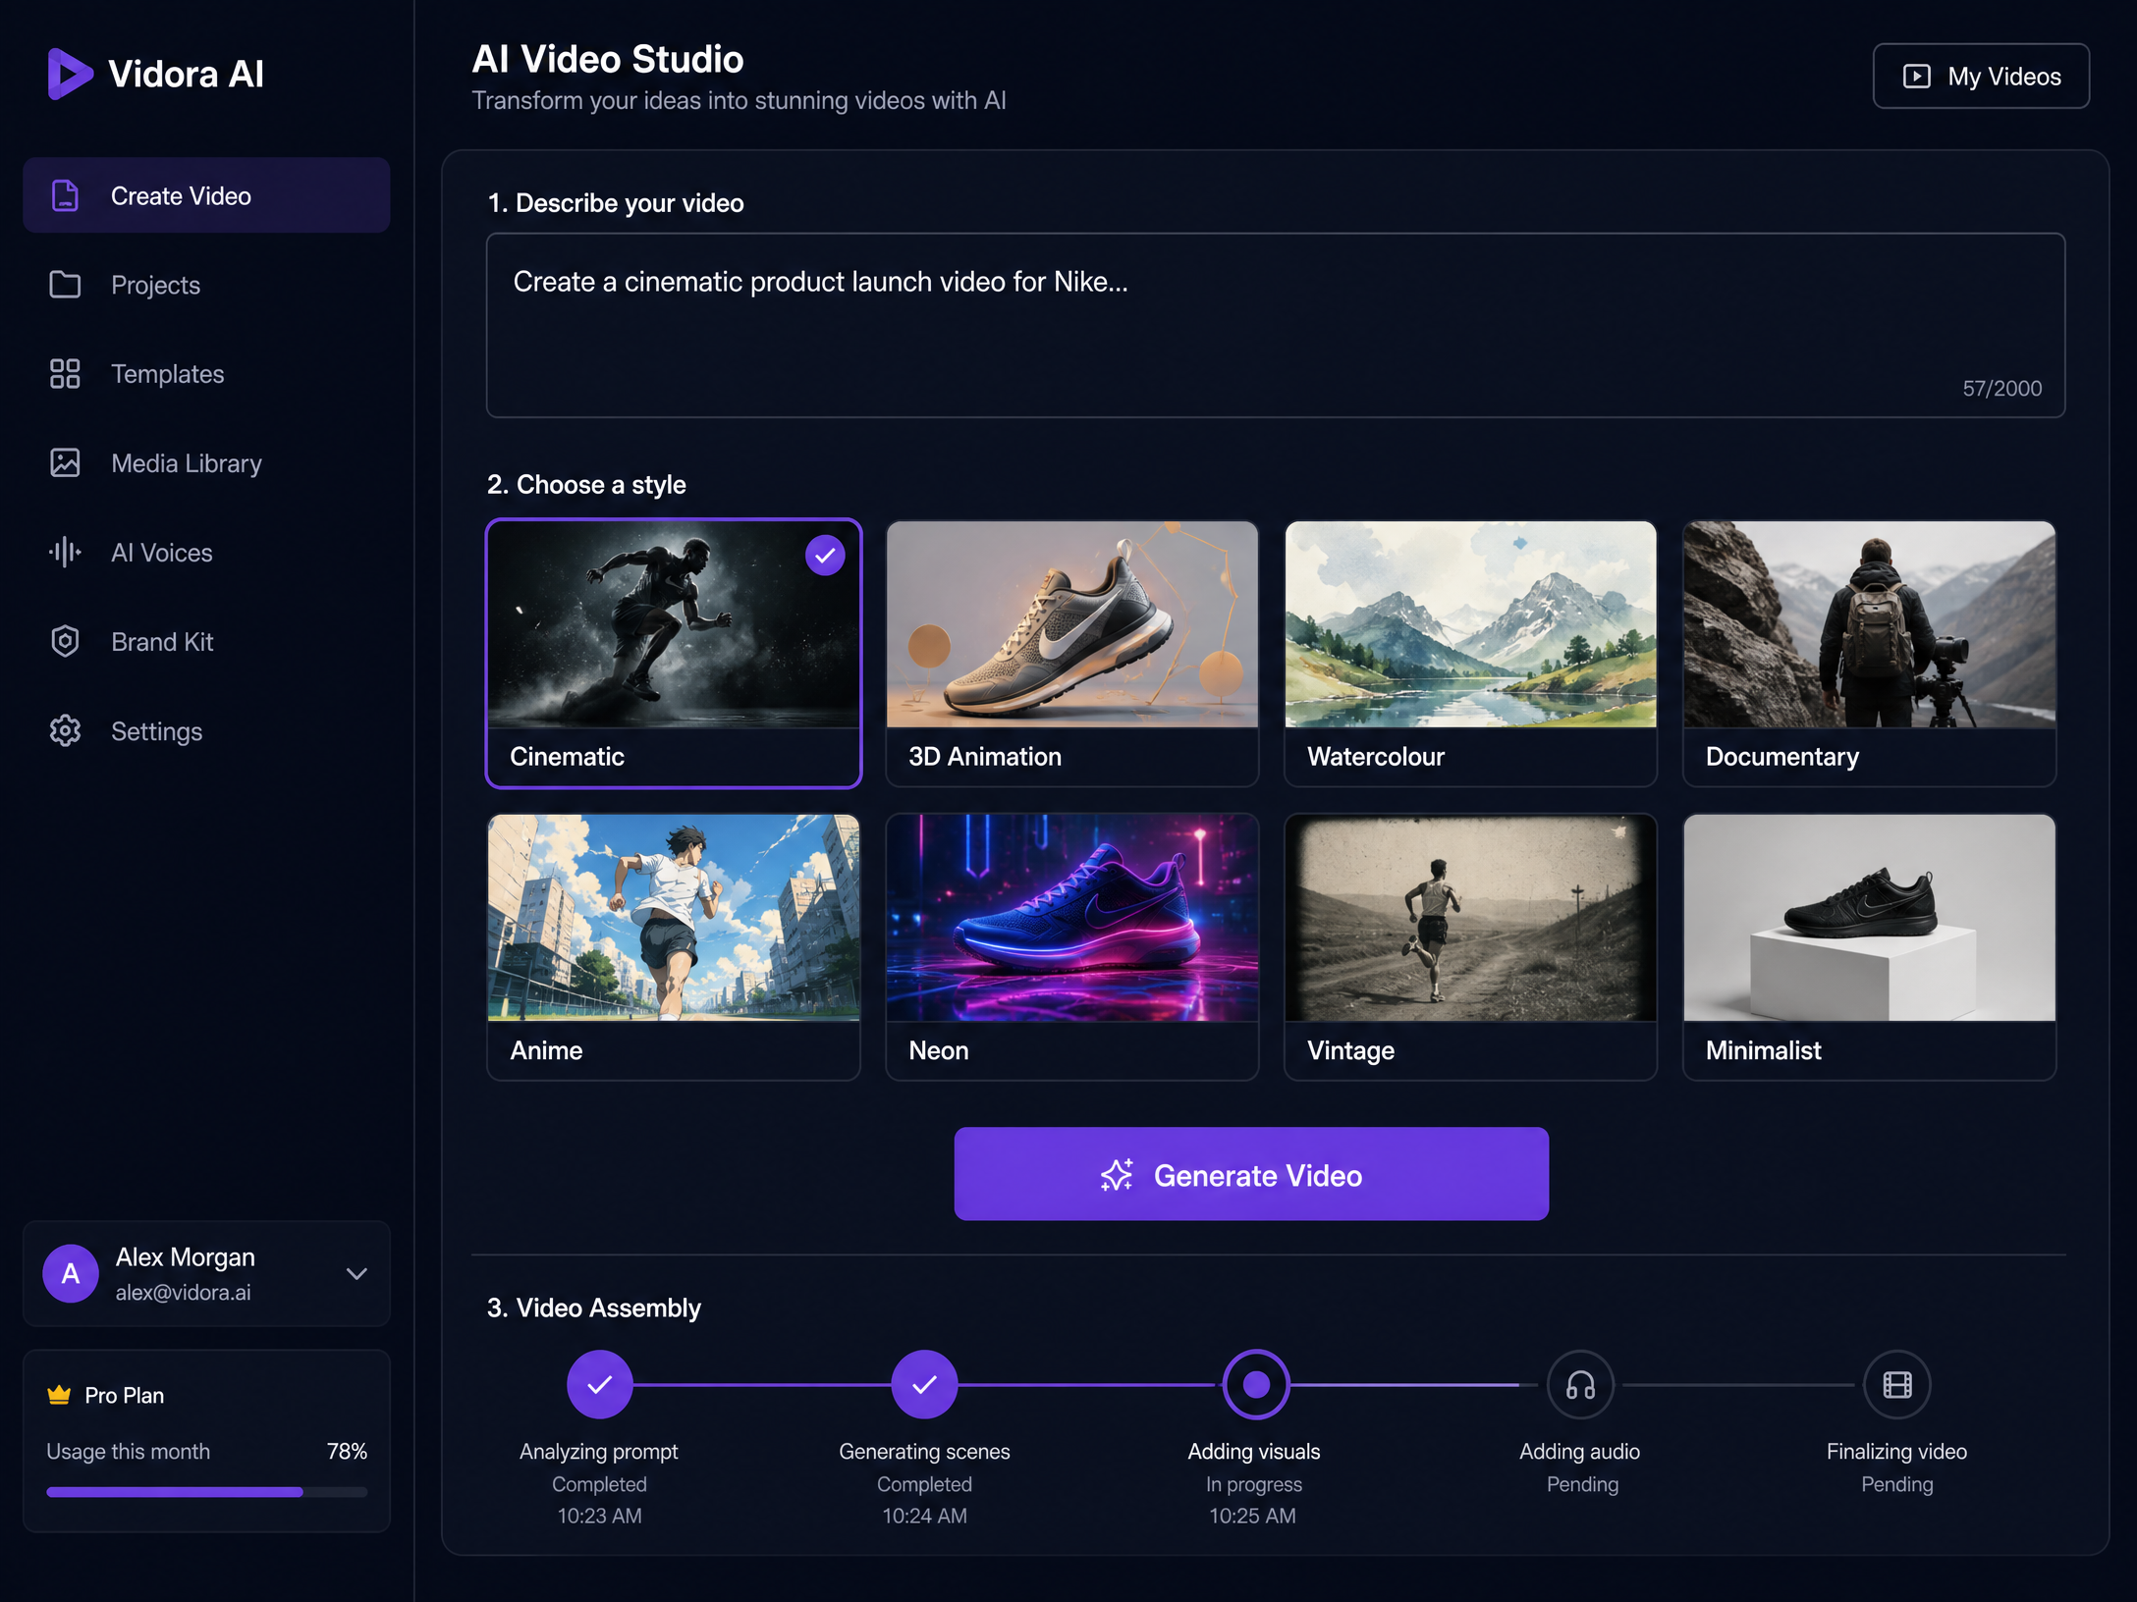2137x1602 pixels.
Task: Click the 57/2000 character counter
Action: tap(2002, 389)
